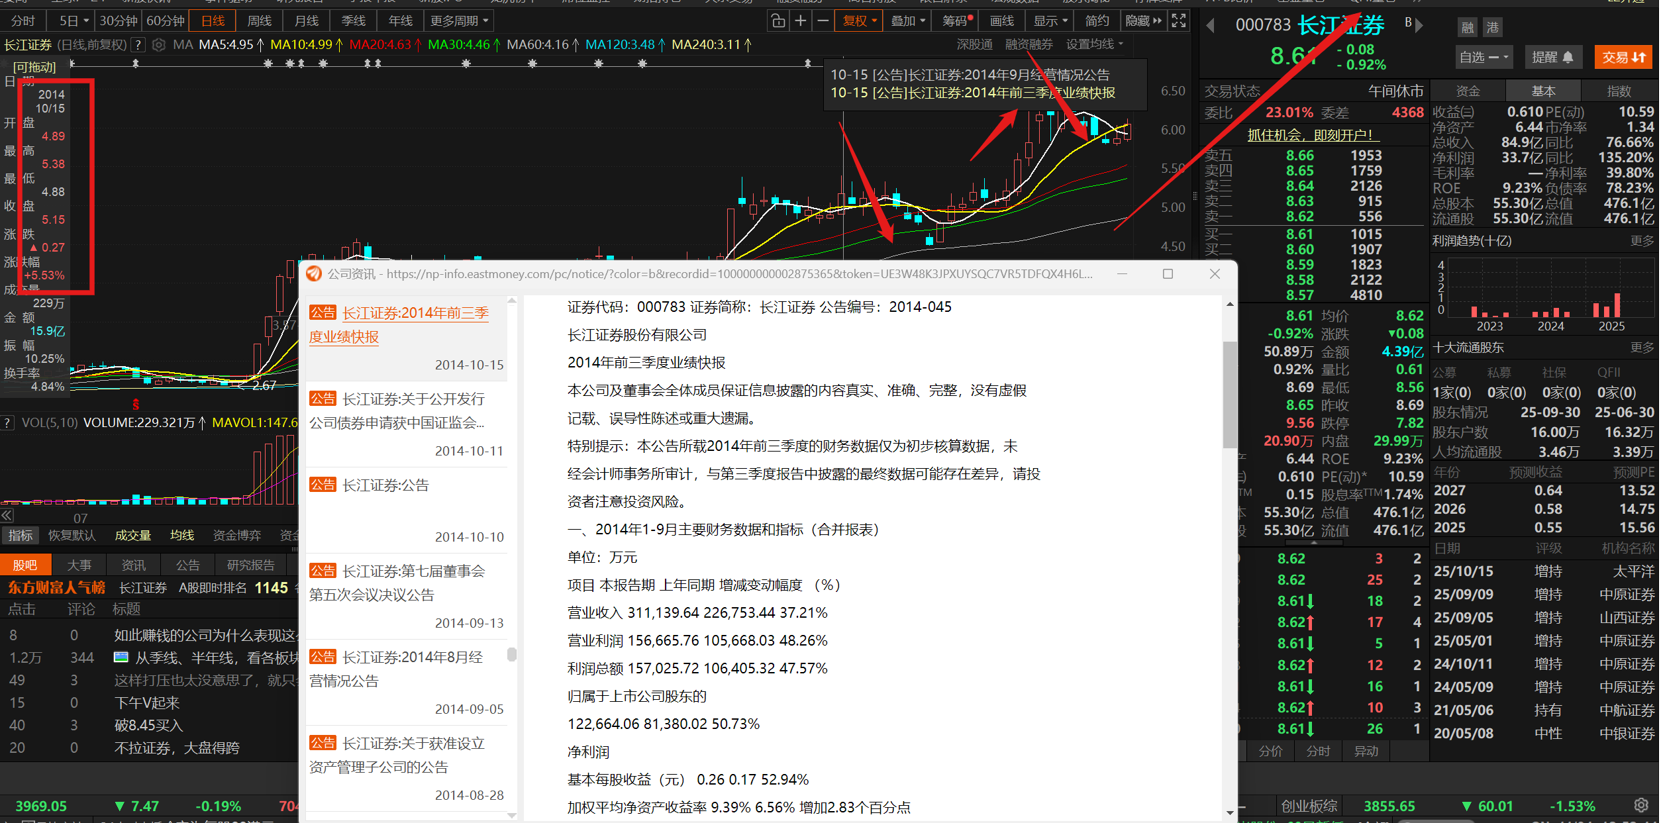Toggle 隐藏 side panel button
The image size is (1661, 823).
(x=1144, y=21)
